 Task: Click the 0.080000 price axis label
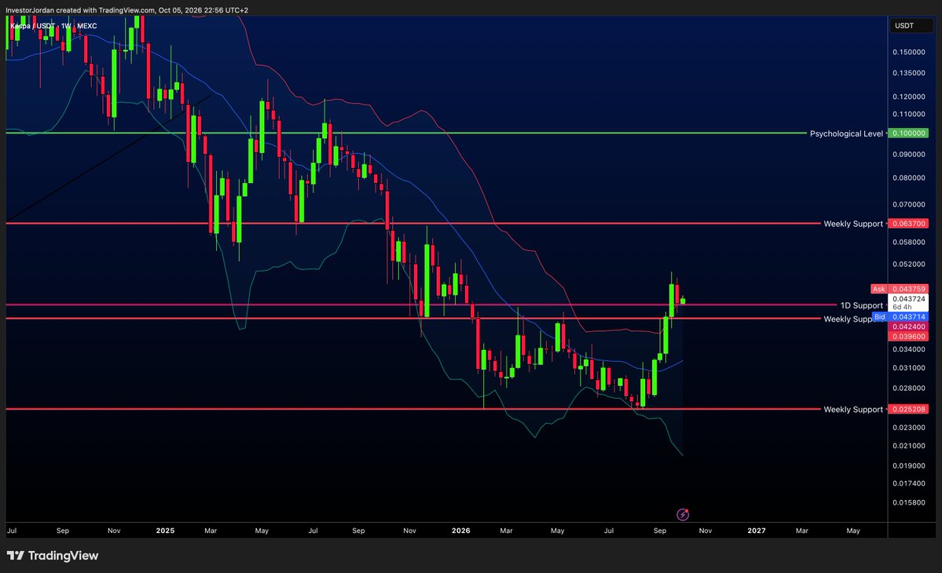point(908,178)
